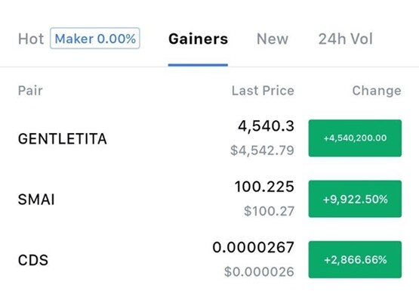Open the SMAI trading pair
The height and width of the screenshot is (291, 419).
[36, 200]
